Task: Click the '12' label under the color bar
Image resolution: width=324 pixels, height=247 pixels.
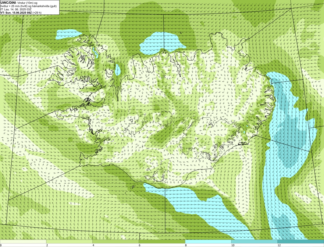Action: pos(279,245)
